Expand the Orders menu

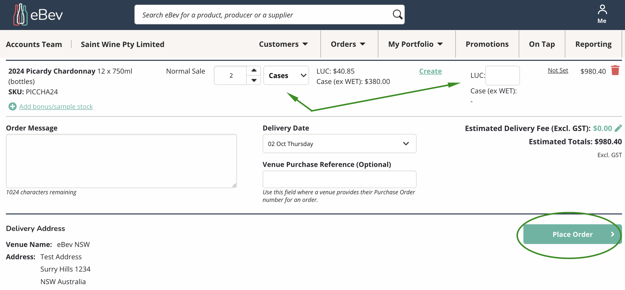(348, 44)
